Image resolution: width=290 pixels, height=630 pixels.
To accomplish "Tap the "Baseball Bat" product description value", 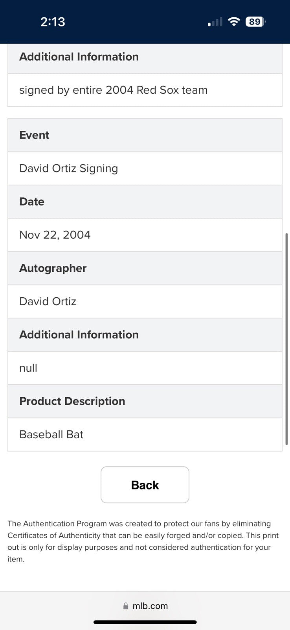I will [x=51, y=435].
